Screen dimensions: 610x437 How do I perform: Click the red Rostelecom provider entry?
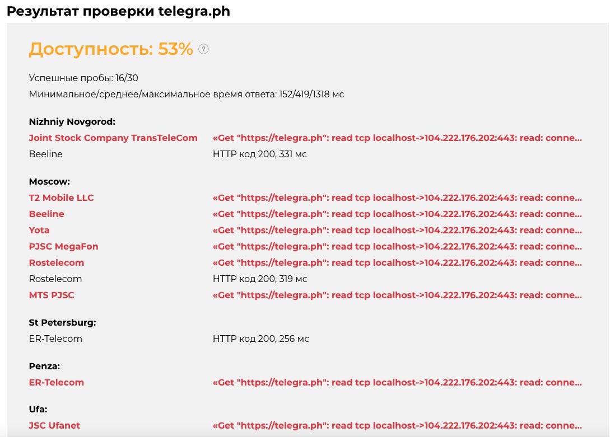pyautogui.click(x=56, y=262)
